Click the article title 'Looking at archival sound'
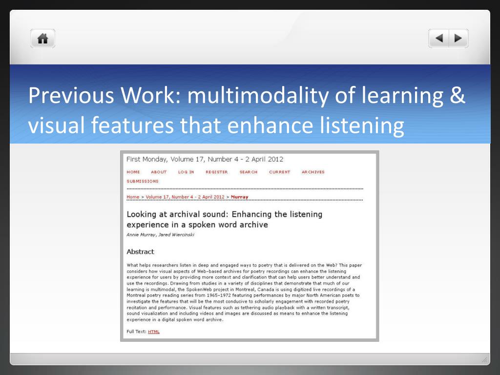The width and height of the screenshot is (500, 375). [224, 219]
